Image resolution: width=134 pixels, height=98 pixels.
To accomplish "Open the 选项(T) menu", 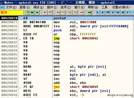I will (x=66, y=7).
